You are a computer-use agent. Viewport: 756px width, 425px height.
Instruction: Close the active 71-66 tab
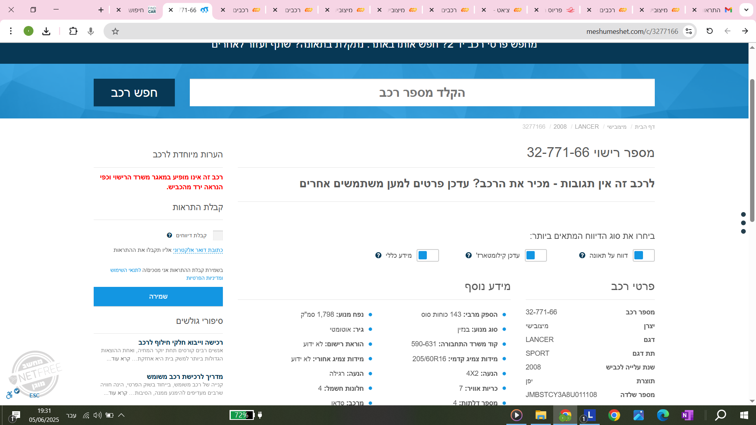[170, 10]
